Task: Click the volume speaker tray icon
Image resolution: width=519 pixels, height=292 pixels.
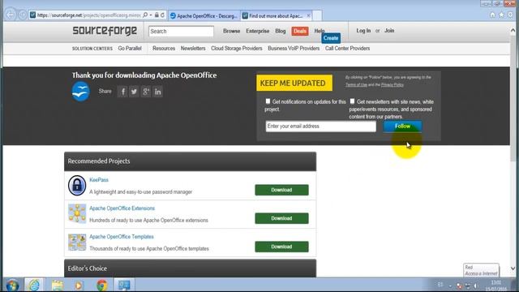Action: 476,286
